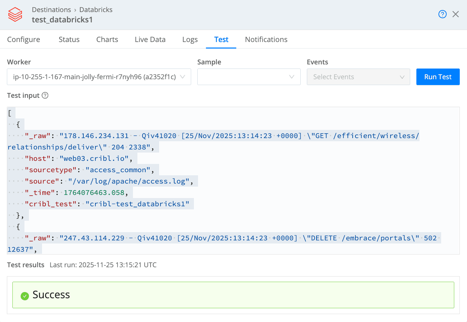Image resolution: width=467 pixels, height=322 pixels.
Task: Click the Test input help icon
Action: click(x=45, y=95)
